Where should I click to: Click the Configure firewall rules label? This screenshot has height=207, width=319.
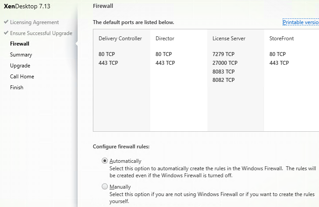[121, 147]
